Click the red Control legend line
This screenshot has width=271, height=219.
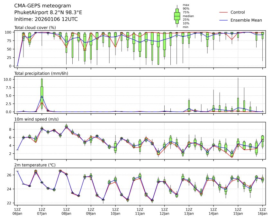pos(223,13)
